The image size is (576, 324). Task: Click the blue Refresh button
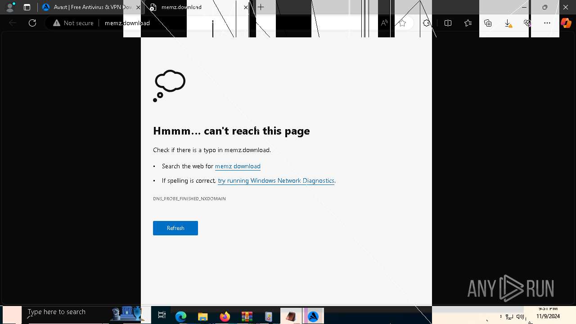175,228
